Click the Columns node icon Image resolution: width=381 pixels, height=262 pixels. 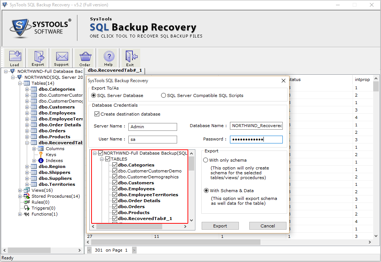pos(41,149)
